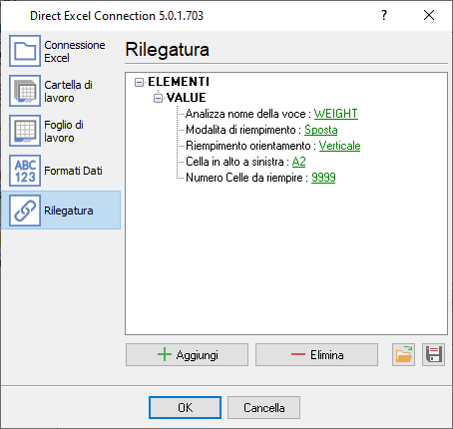Click the 'Numero Celle da riempire' text
This screenshot has width=453, height=429.
(x=244, y=178)
